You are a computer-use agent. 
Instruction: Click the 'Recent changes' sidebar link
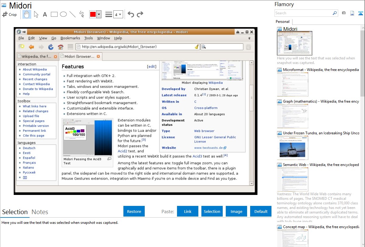coord(35,79)
